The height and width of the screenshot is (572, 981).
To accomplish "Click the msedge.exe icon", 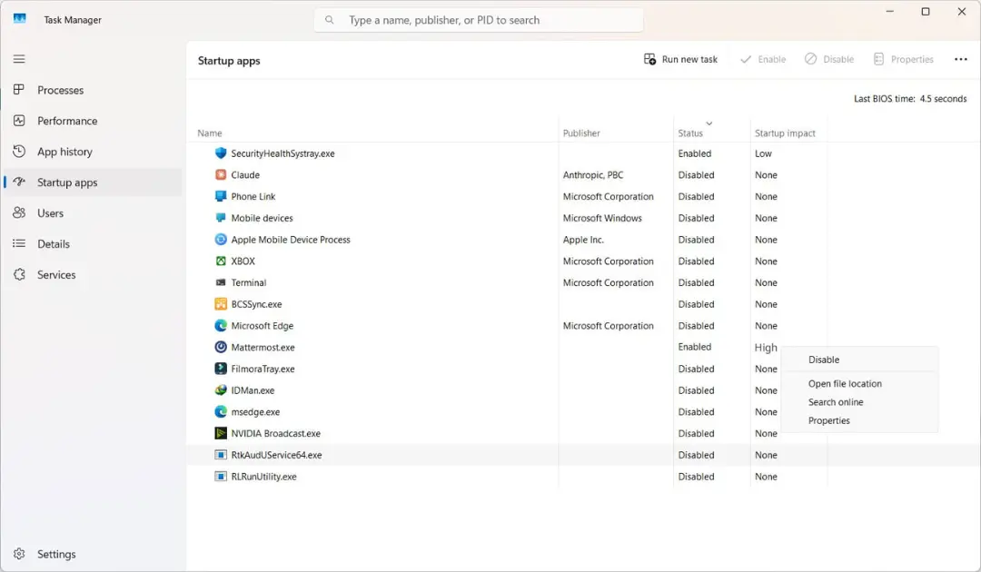I will click(220, 412).
